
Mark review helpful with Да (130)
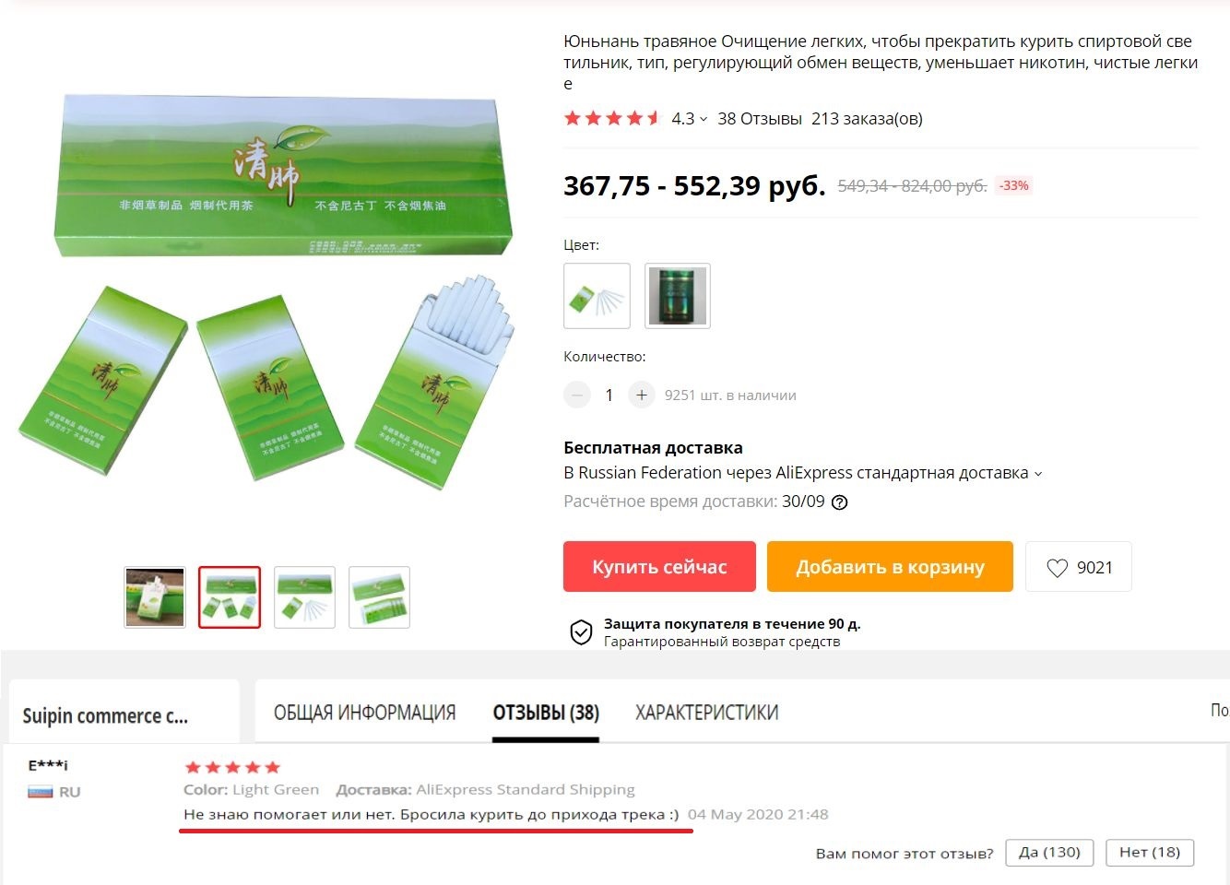coord(1049,853)
